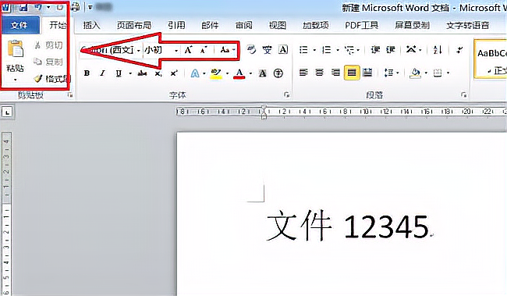
Task: Click the 剪切 cut button
Action: click(x=49, y=45)
